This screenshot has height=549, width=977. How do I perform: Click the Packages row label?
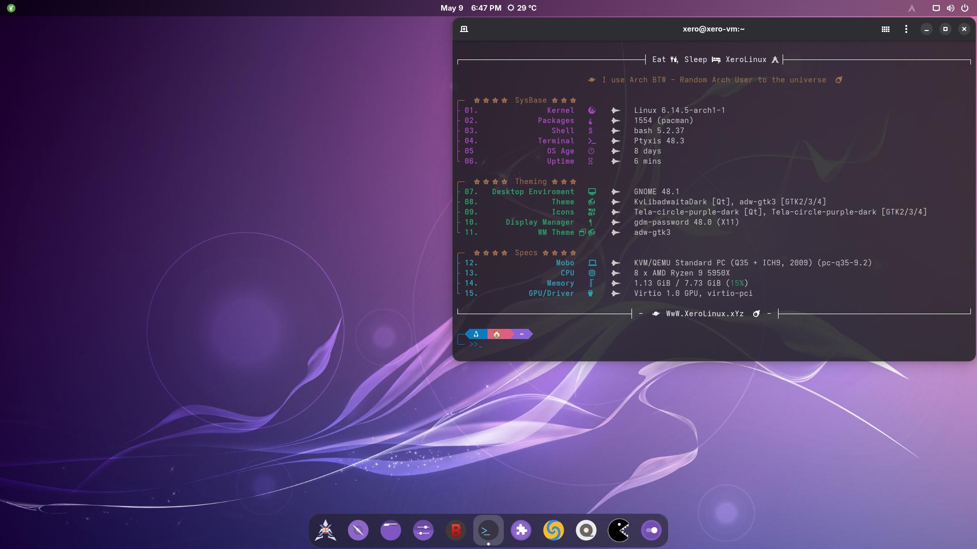[x=556, y=120]
